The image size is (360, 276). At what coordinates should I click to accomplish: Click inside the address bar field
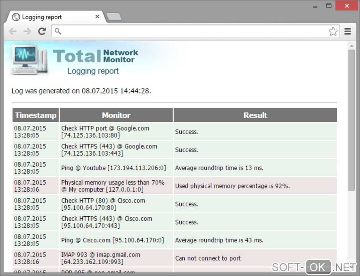[x=195, y=31]
